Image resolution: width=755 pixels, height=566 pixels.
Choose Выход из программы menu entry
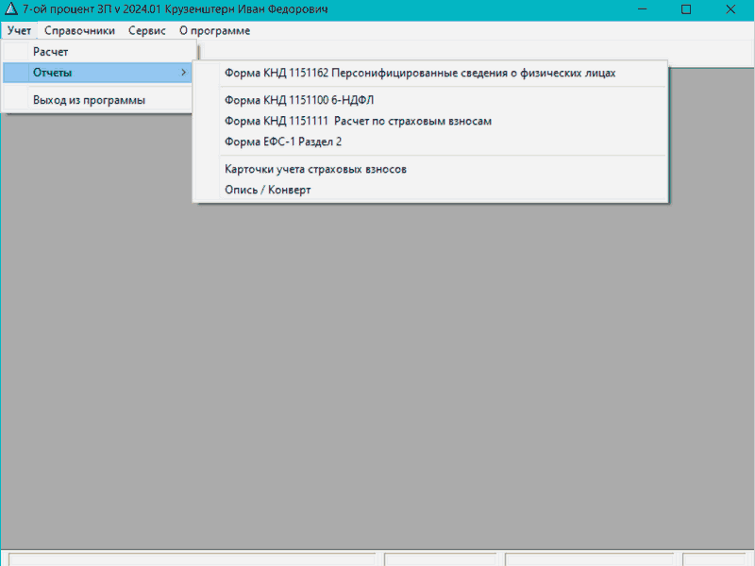[x=89, y=100]
